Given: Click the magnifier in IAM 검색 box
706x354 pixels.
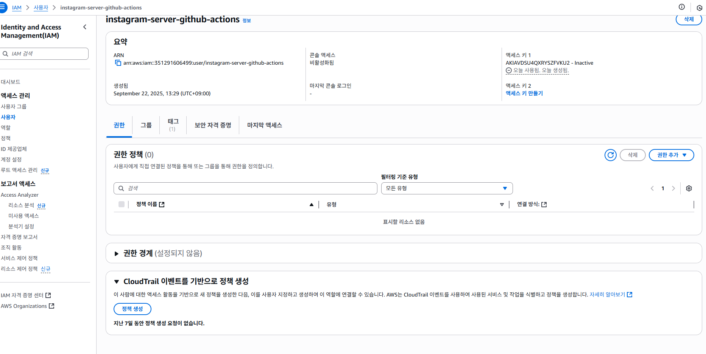Looking at the screenshot, I should click(6, 54).
